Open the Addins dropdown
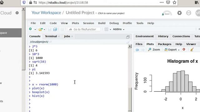 118,29
